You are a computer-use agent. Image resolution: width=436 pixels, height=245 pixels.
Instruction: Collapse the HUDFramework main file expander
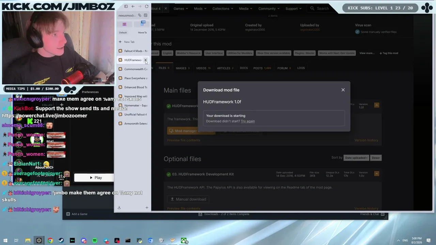coord(377,105)
